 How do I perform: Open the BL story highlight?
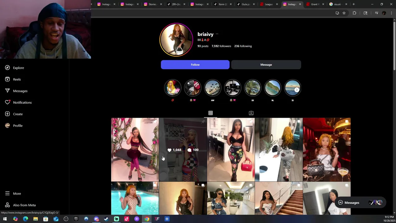(273, 88)
